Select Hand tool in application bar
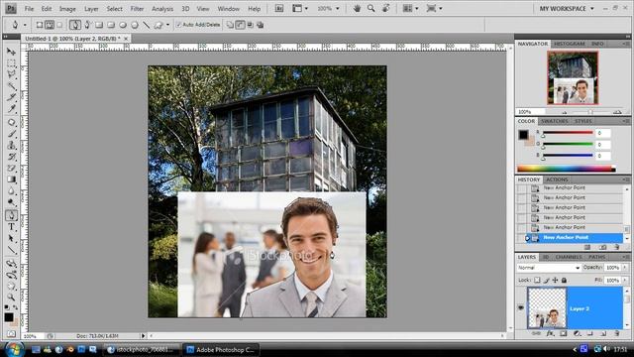The image size is (634, 357). click(x=357, y=9)
